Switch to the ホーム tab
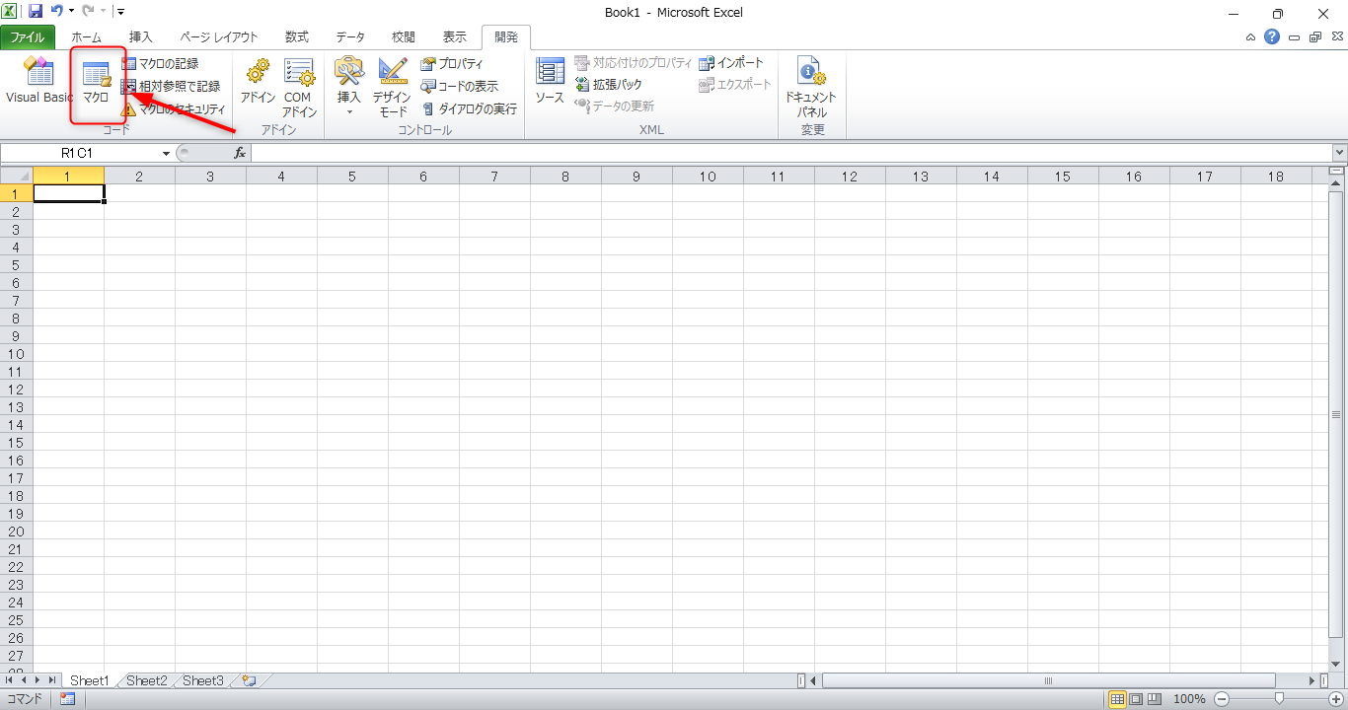Viewport: 1348px width, 710px height. 86,37
